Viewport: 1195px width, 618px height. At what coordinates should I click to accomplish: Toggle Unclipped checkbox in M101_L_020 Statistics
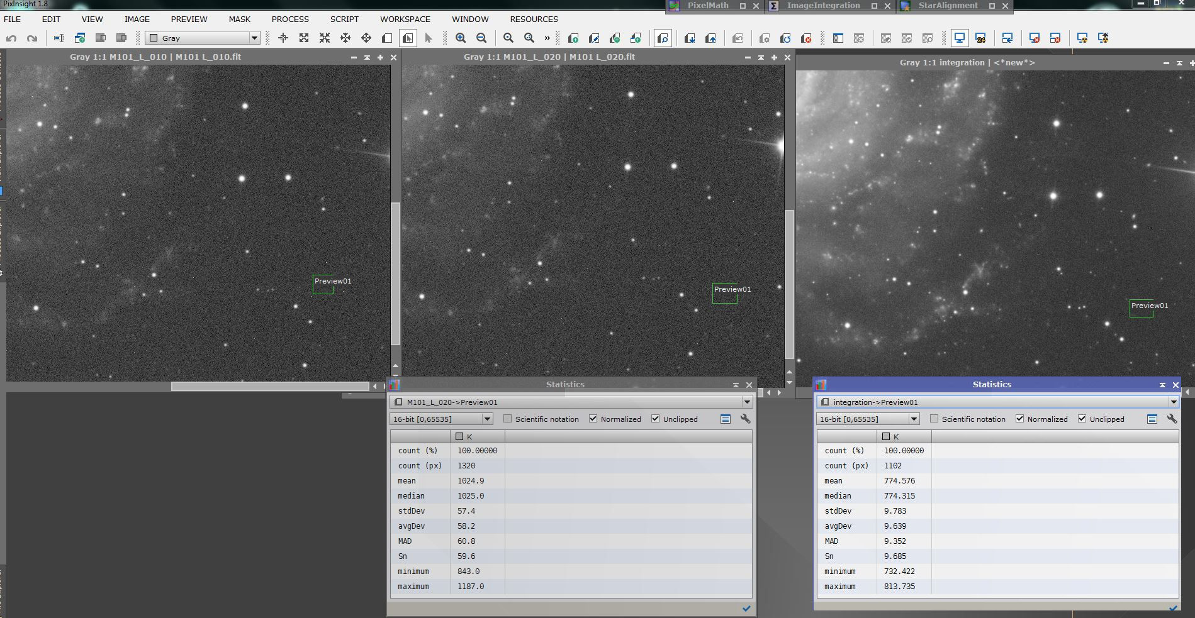pyautogui.click(x=655, y=419)
